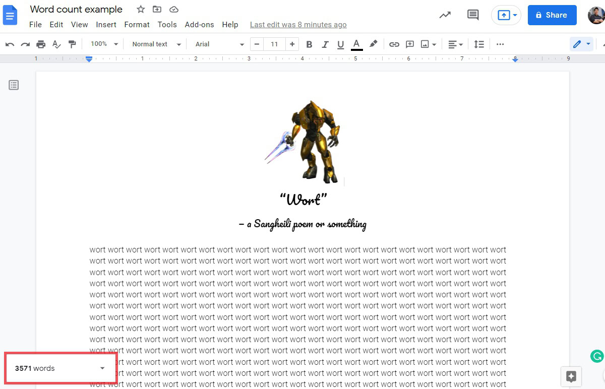Open the document outline panel
The image size is (605, 389).
pyautogui.click(x=14, y=85)
